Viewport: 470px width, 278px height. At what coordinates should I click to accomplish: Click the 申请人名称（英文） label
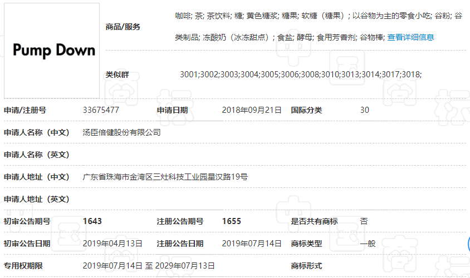(37, 155)
